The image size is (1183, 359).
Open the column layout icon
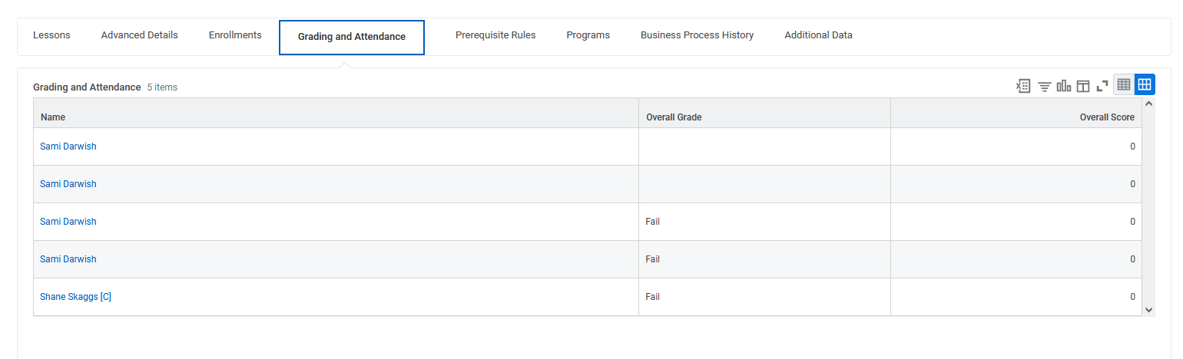coord(1083,86)
